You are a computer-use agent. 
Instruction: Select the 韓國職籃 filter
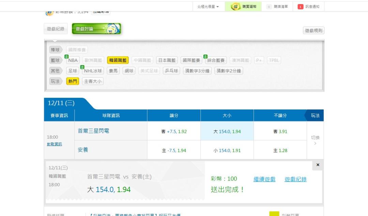tap(118, 60)
